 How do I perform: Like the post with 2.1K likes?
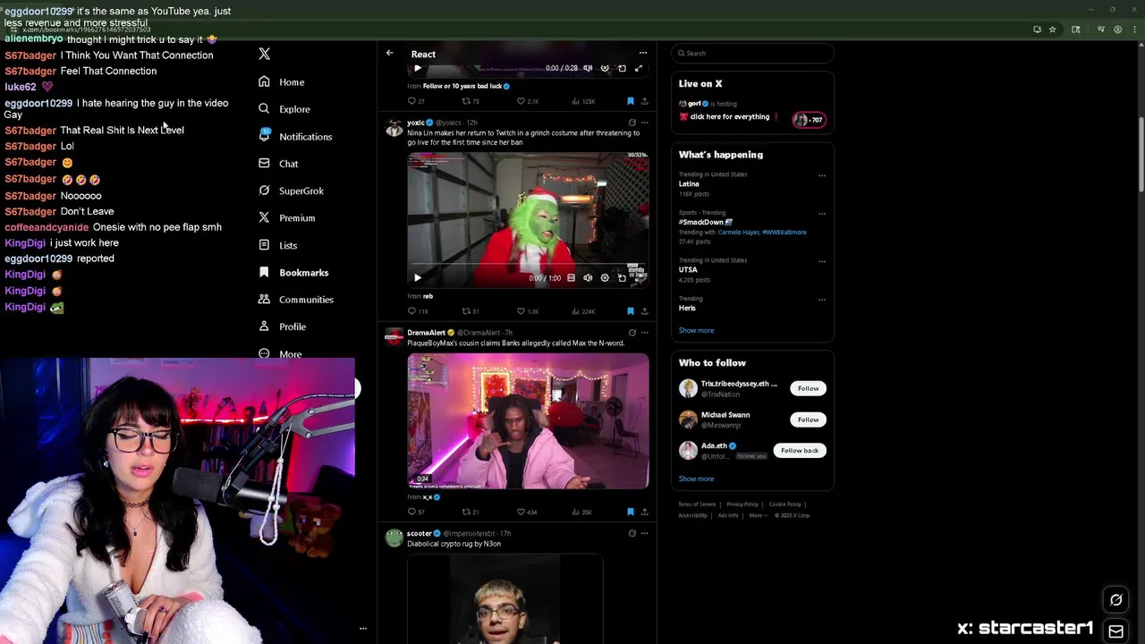(x=528, y=101)
